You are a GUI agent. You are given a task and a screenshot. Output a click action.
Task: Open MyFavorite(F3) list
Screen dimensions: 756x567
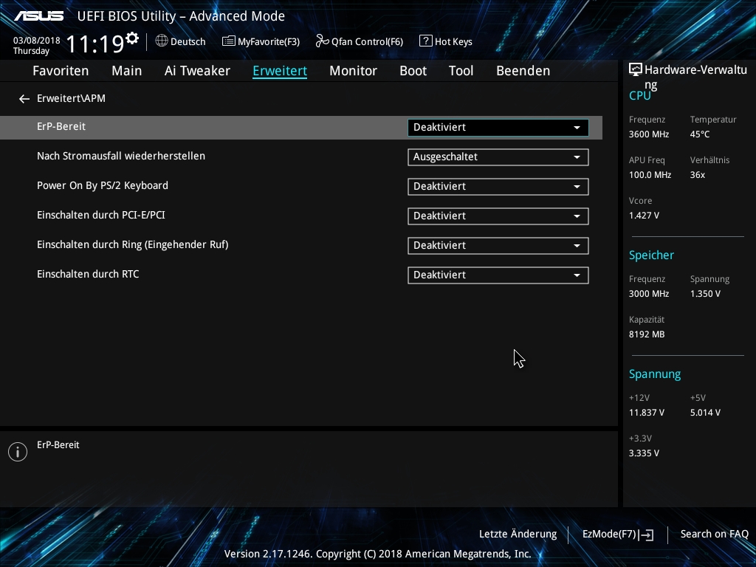point(261,41)
